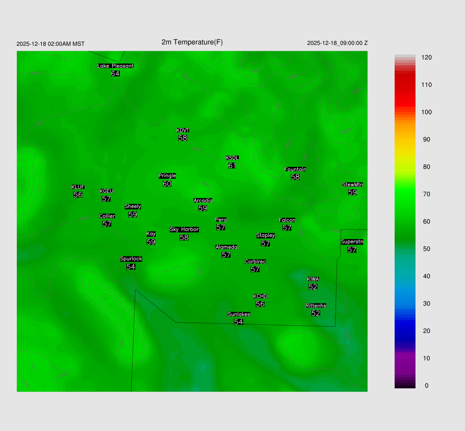
Task: Click the red 110 level on colorbar
Action: pos(405,85)
